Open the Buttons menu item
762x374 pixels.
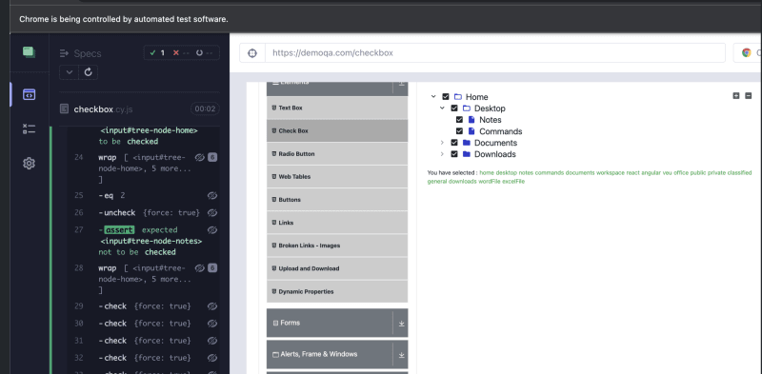[x=337, y=200]
